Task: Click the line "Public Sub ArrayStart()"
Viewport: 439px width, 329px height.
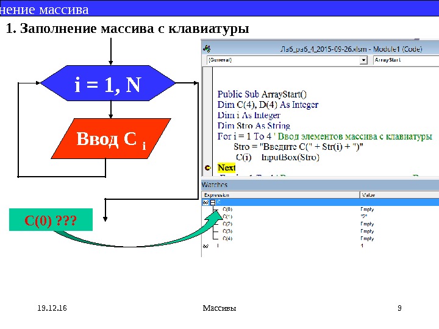Action: click(262, 94)
